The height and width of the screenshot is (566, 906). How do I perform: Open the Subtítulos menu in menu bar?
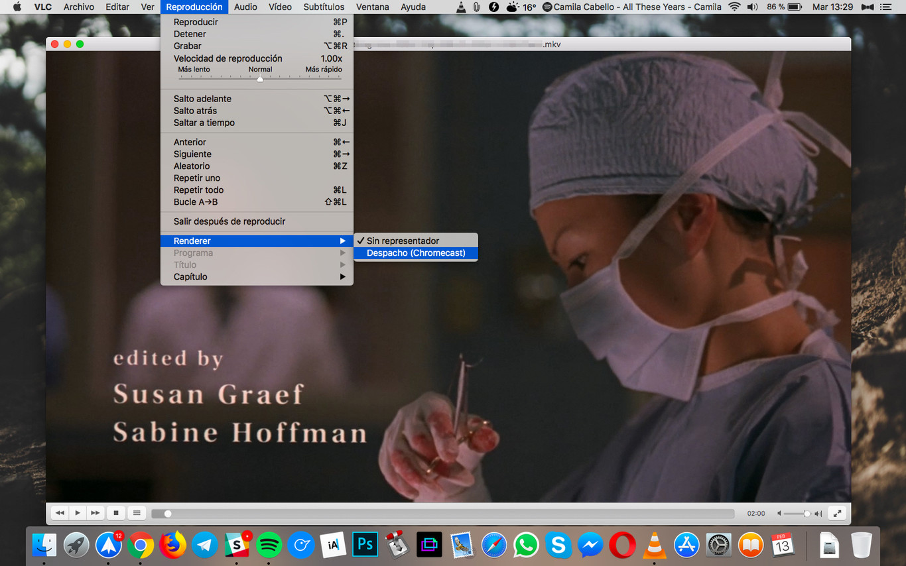pos(324,7)
